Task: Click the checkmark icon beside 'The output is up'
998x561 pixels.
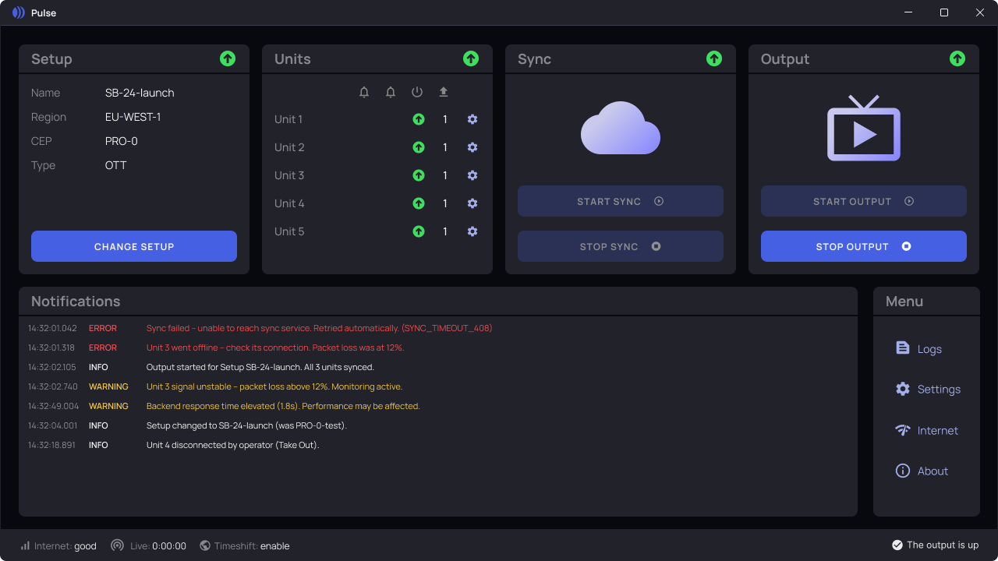Action: (x=897, y=545)
